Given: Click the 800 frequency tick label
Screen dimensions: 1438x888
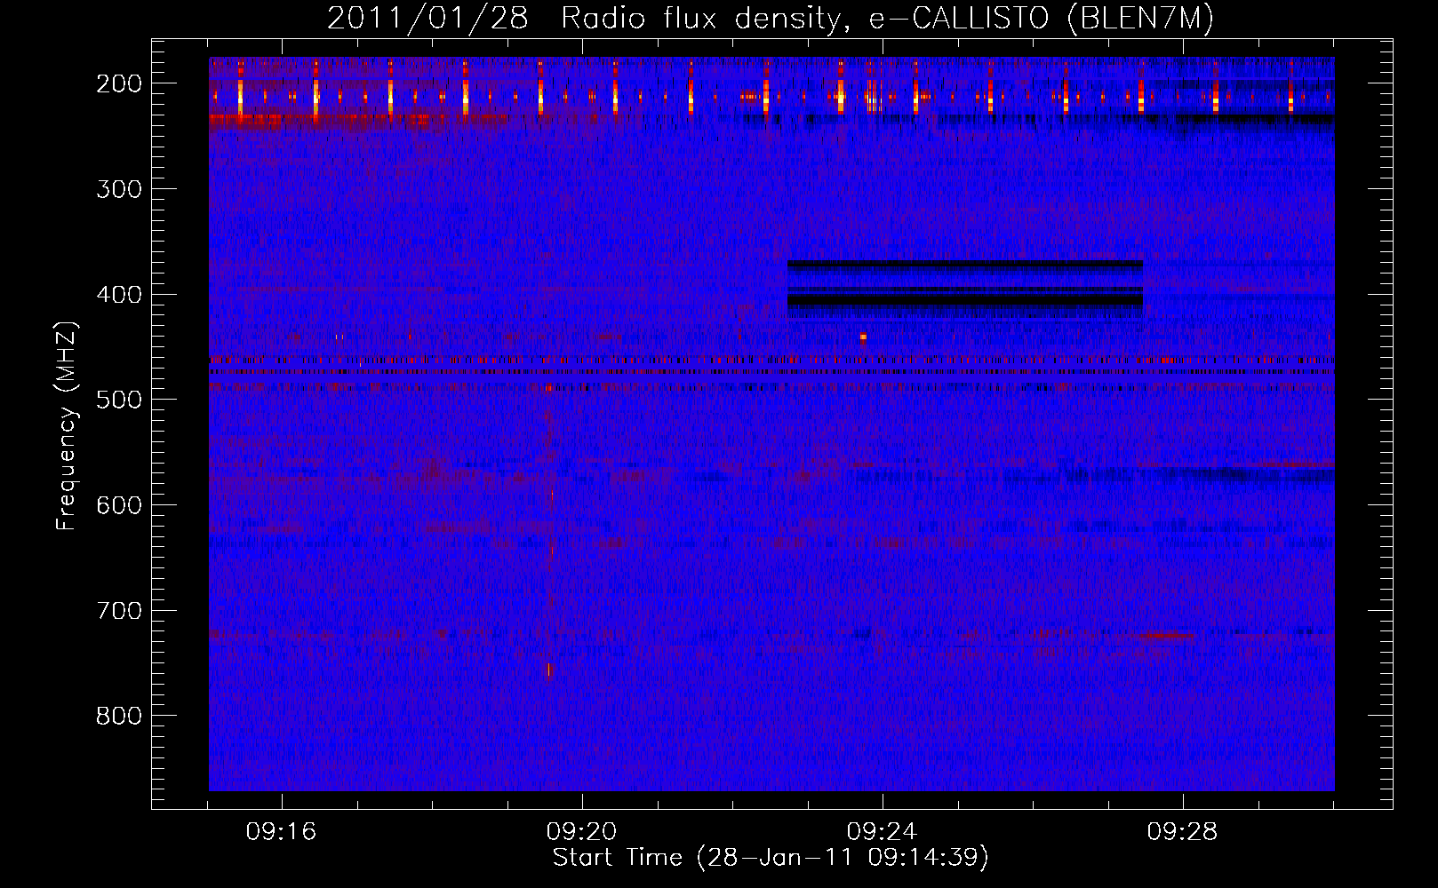Looking at the screenshot, I should 118,716.
